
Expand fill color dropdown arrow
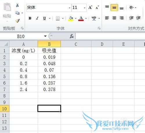pos(76,18)
